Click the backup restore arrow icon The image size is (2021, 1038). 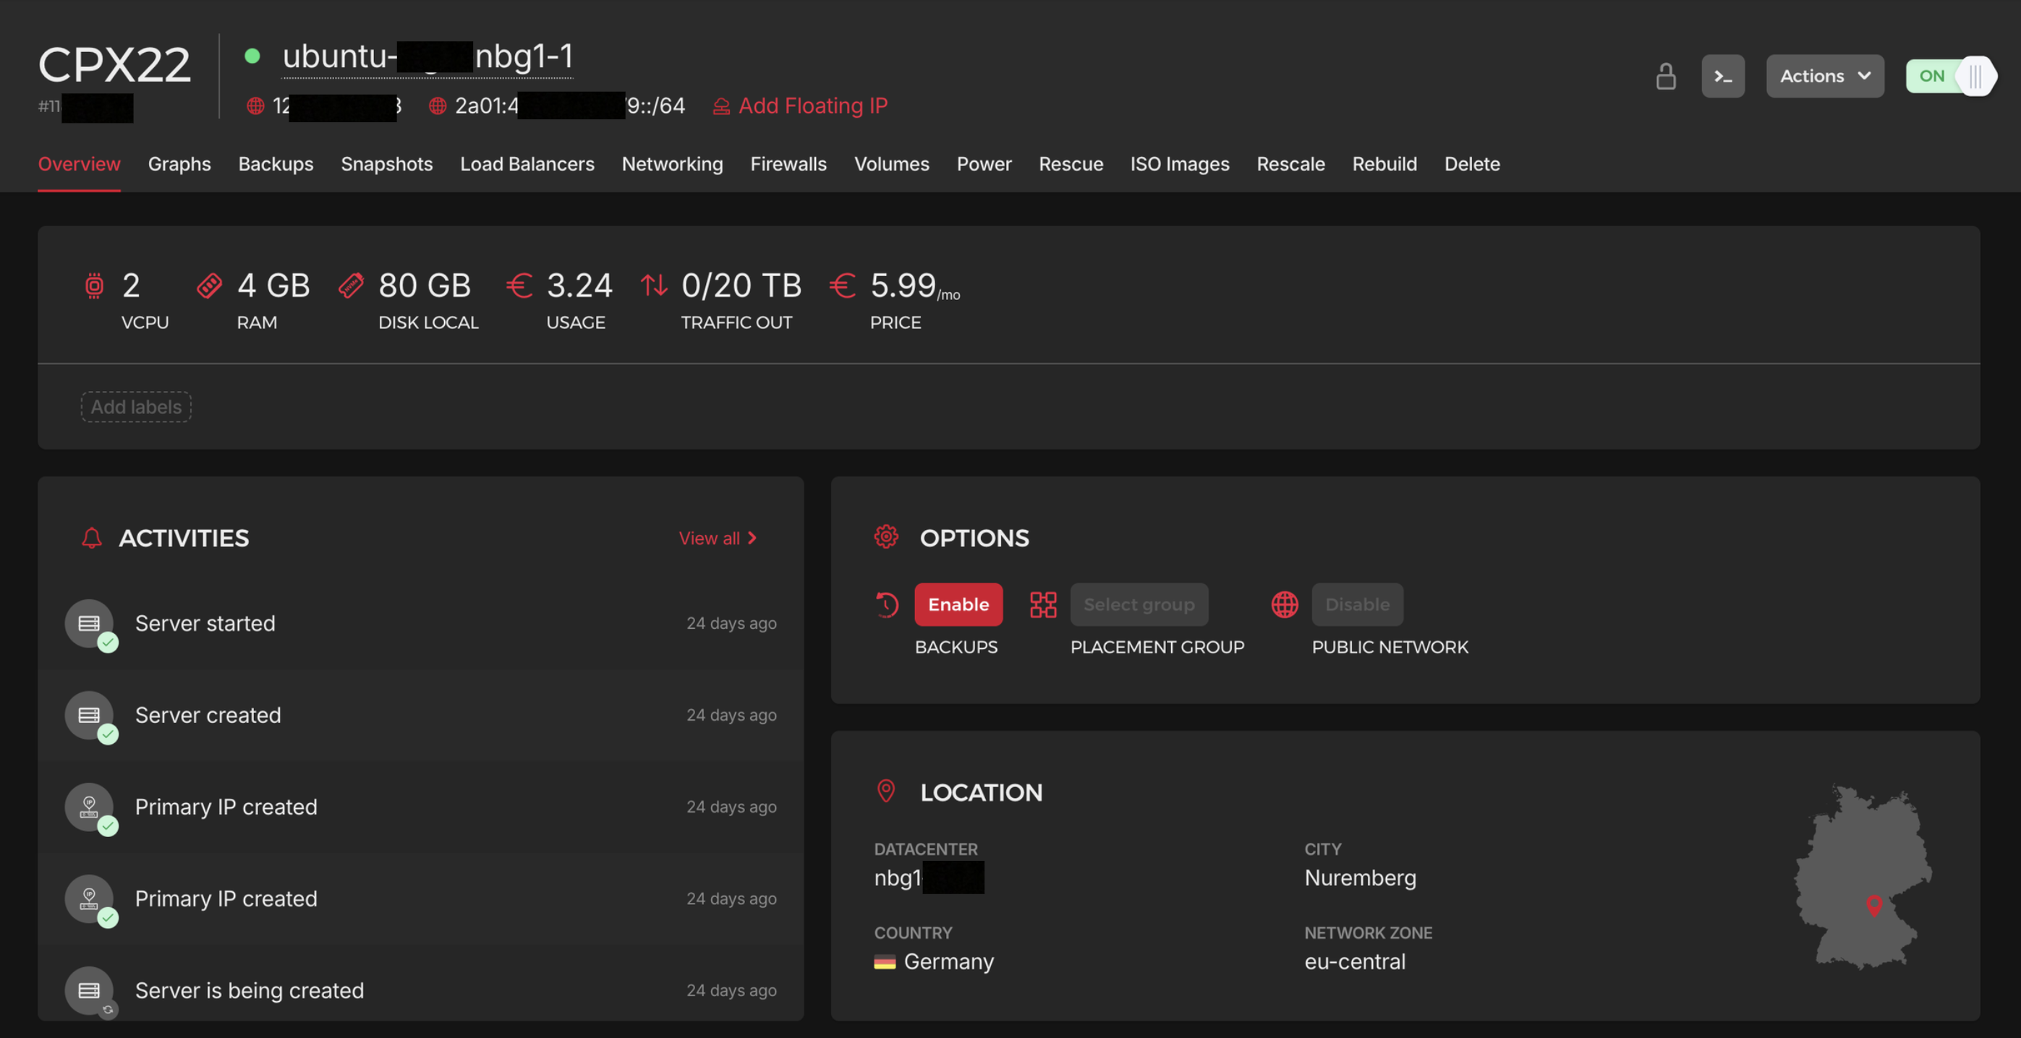888,604
